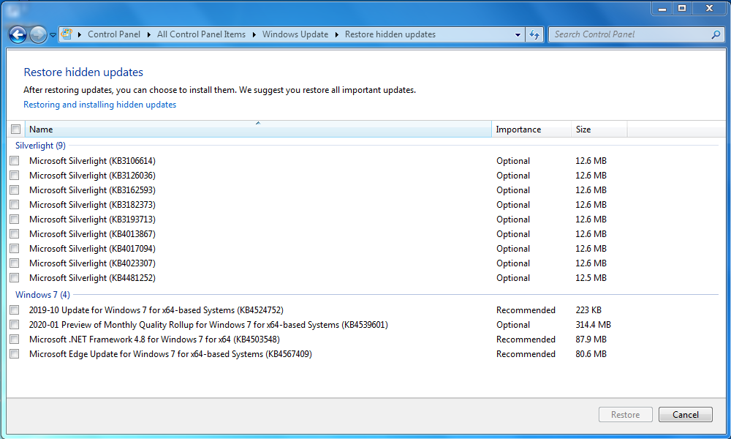731x439 pixels.
Task: Check the Silverlight KB3126036 checkbox
Action: 15,176
